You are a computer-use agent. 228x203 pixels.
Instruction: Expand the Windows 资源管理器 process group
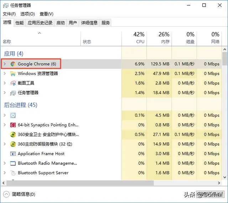coord(5,73)
